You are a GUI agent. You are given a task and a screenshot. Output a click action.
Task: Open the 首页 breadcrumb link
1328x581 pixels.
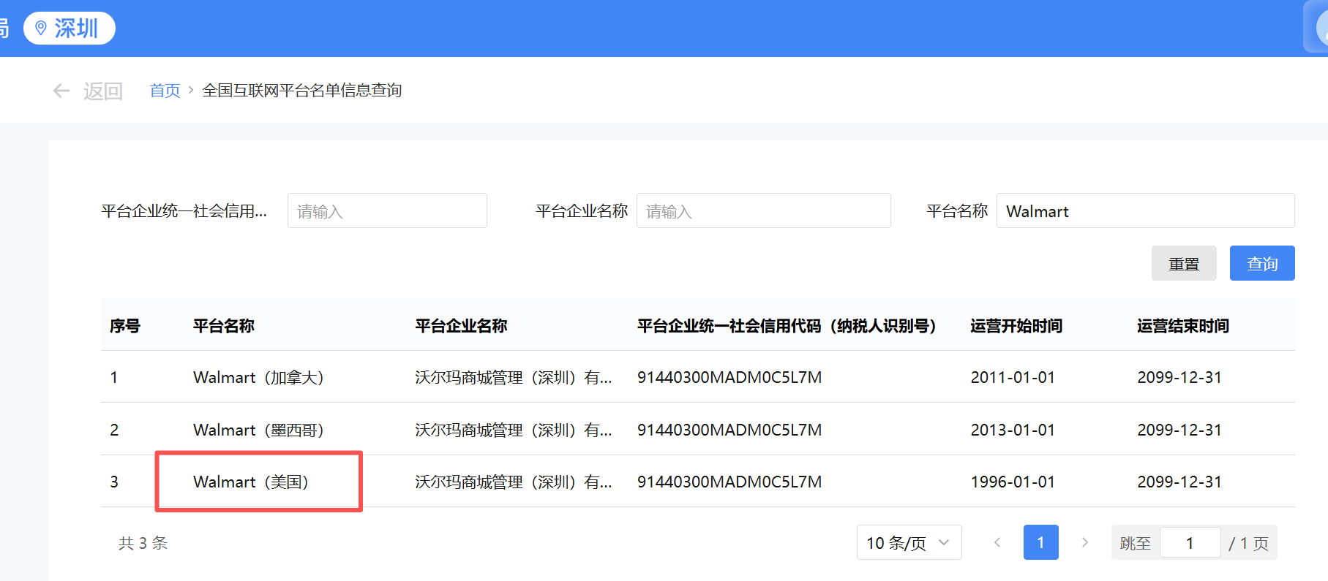(165, 91)
